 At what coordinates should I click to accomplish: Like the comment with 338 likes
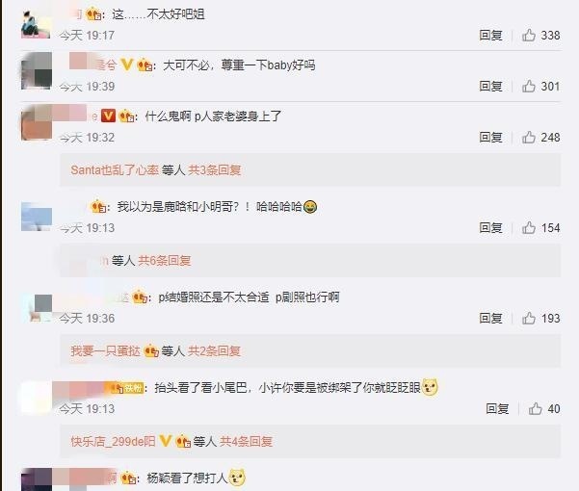529,36
